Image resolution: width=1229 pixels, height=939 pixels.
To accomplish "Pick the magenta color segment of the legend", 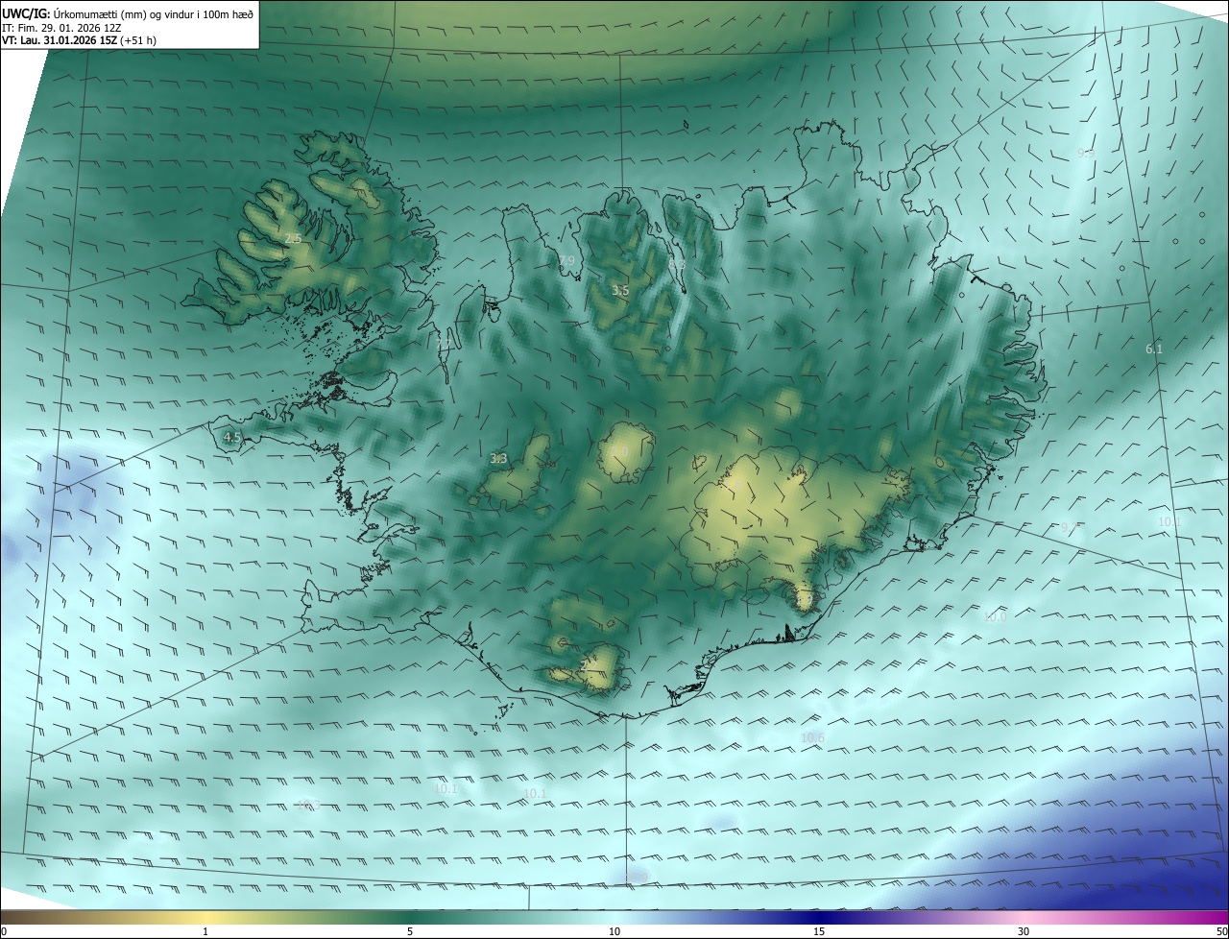I will [1191, 917].
